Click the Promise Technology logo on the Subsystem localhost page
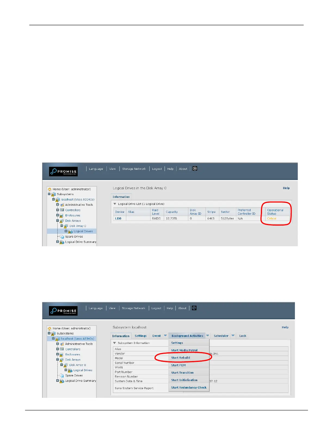The height and width of the screenshot is (431, 333). (63, 311)
